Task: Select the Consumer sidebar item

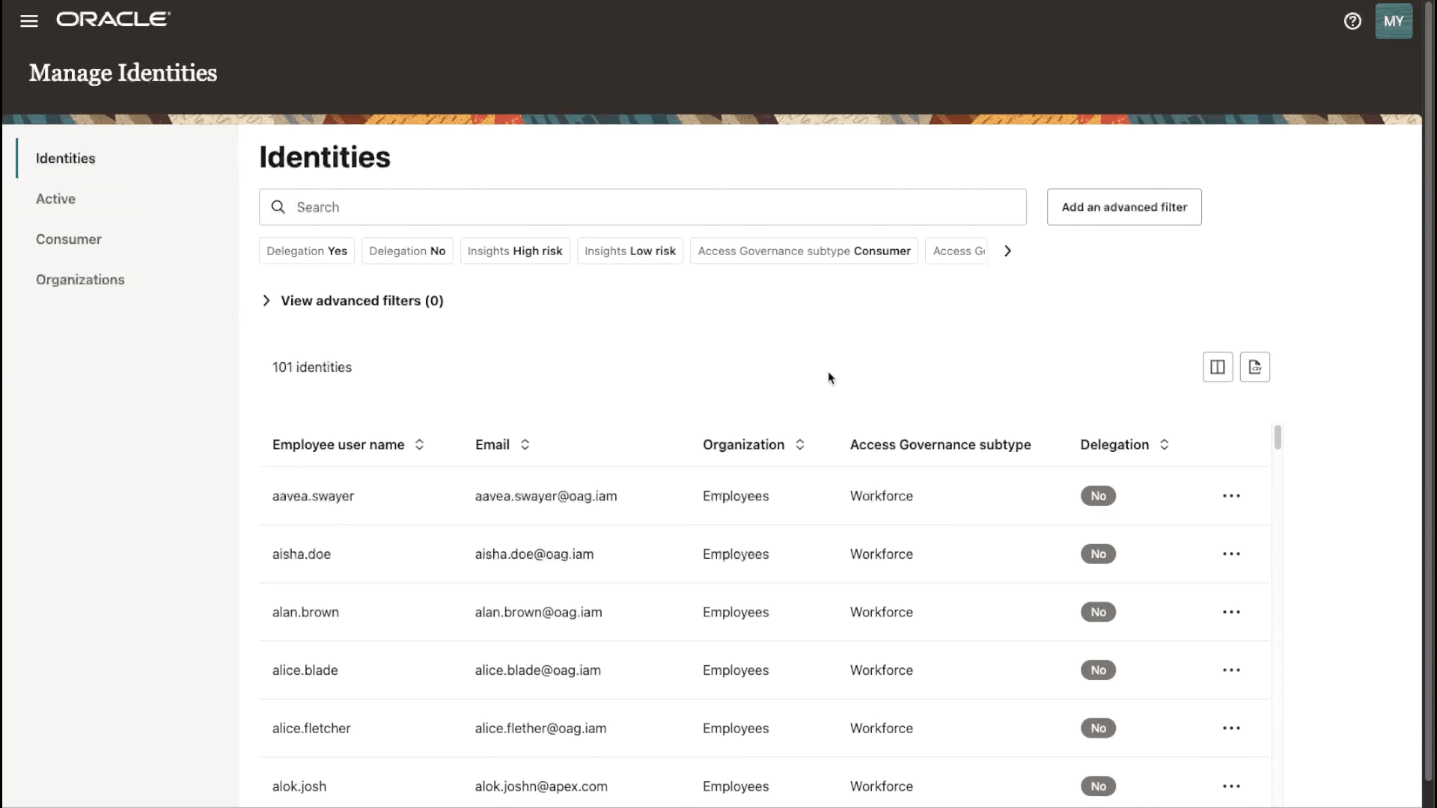Action: [68, 239]
